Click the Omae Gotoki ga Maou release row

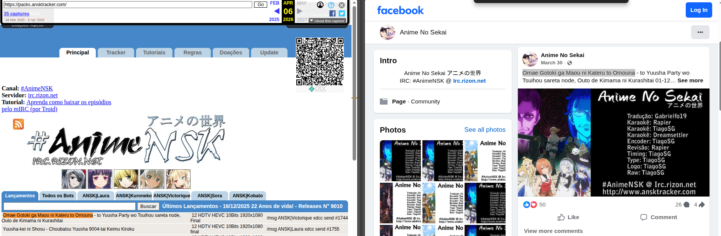pos(175,218)
